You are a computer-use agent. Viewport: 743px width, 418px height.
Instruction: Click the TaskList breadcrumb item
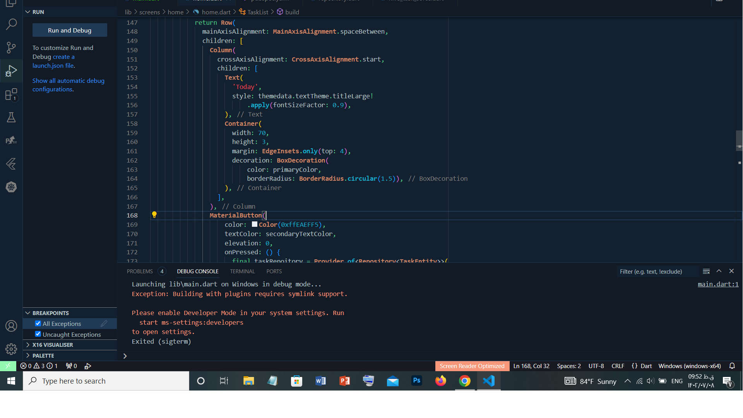coord(253,12)
